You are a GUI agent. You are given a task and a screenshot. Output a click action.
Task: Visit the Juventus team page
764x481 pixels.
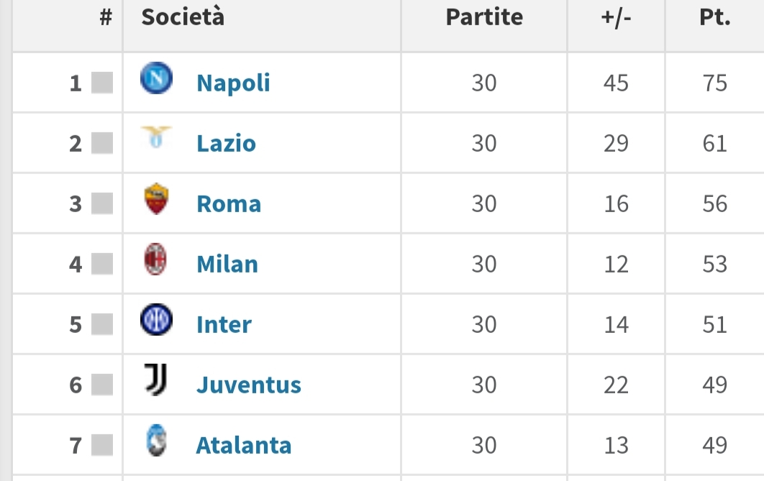pyautogui.click(x=249, y=385)
